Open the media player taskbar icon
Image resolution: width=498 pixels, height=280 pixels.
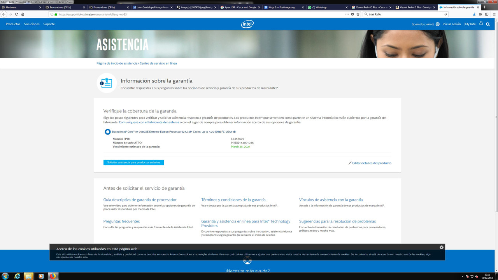pos(41,276)
